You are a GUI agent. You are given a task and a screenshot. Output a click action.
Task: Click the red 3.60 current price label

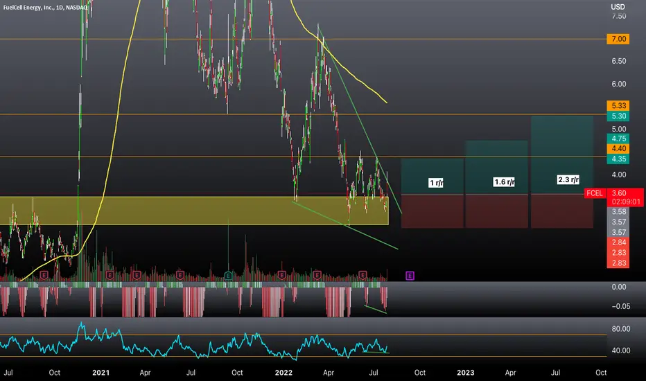[619, 193]
